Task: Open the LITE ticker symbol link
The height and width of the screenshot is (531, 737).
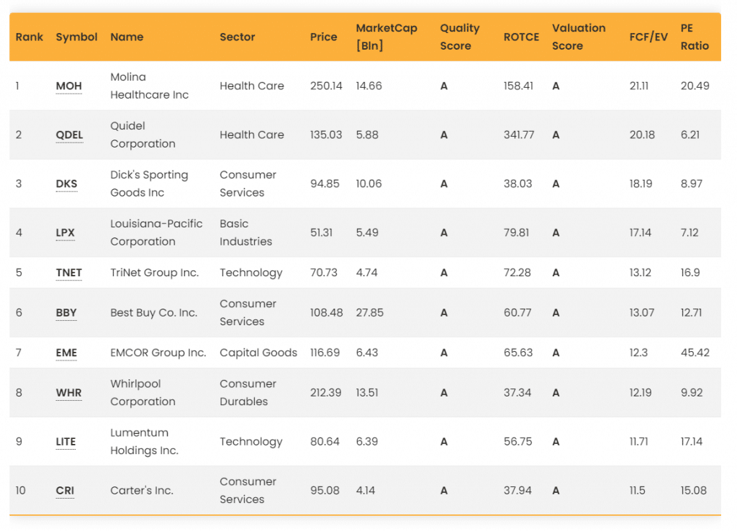Action: 65,441
